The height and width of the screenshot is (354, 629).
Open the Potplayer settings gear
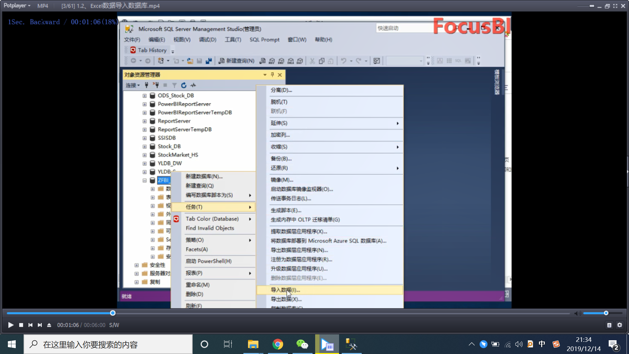pos(619,325)
